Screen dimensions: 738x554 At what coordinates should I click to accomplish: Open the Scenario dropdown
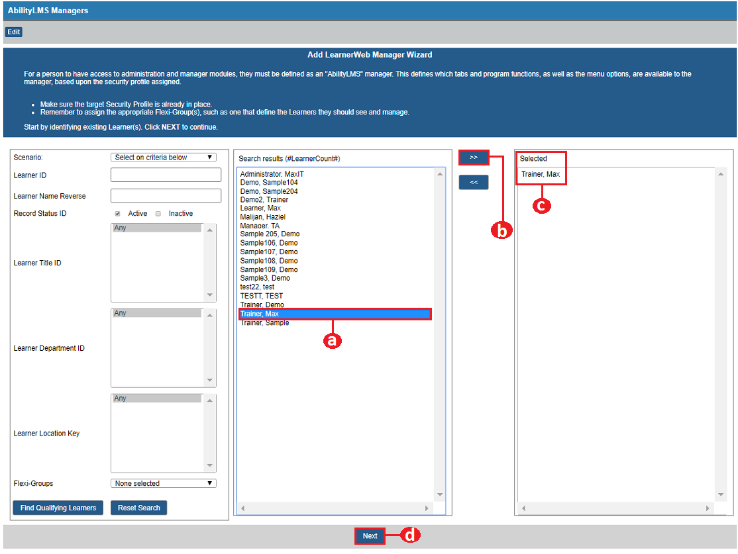(x=164, y=157)
